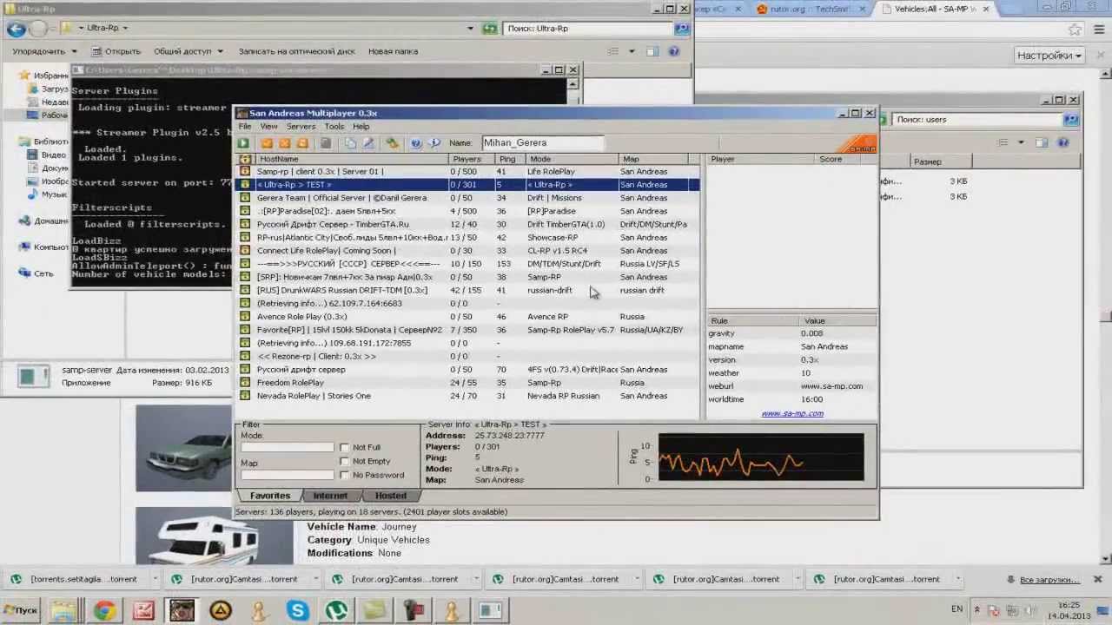
Task: Toggle the preview pane icon in Ultra-Rp Explorer
Action: click(652, 51)
